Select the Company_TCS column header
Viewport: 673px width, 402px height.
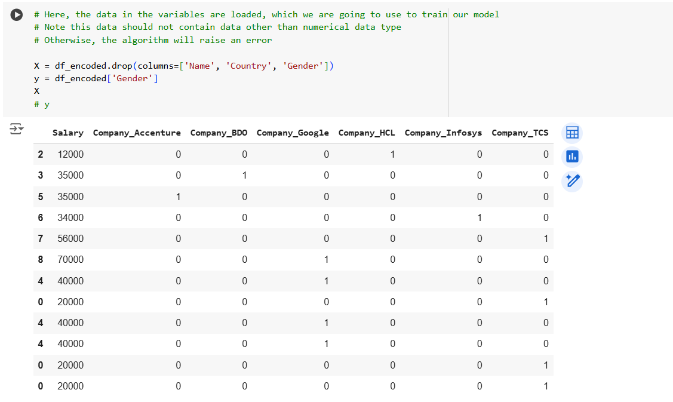pos(520,133)
